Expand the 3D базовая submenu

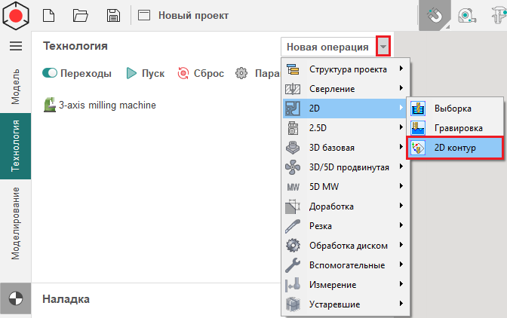(x=346, y=148)
